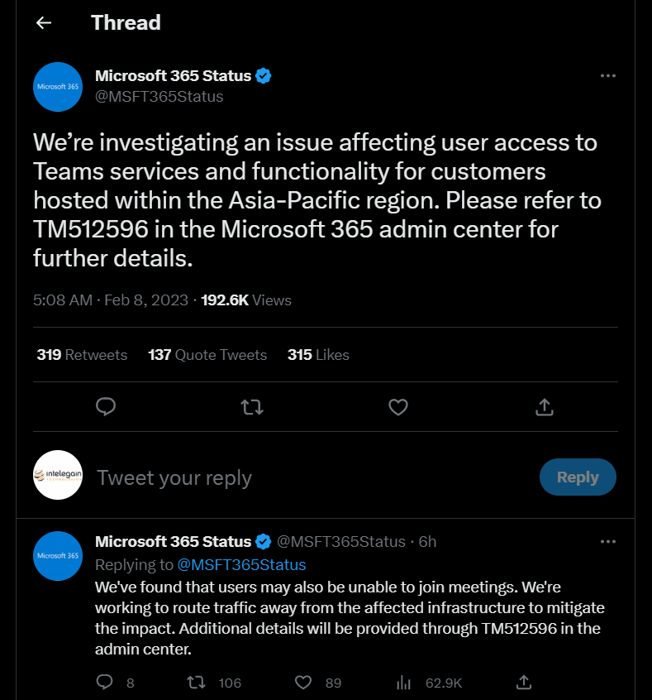Retweet the main tweet with the arrows icon

(252, 407)
